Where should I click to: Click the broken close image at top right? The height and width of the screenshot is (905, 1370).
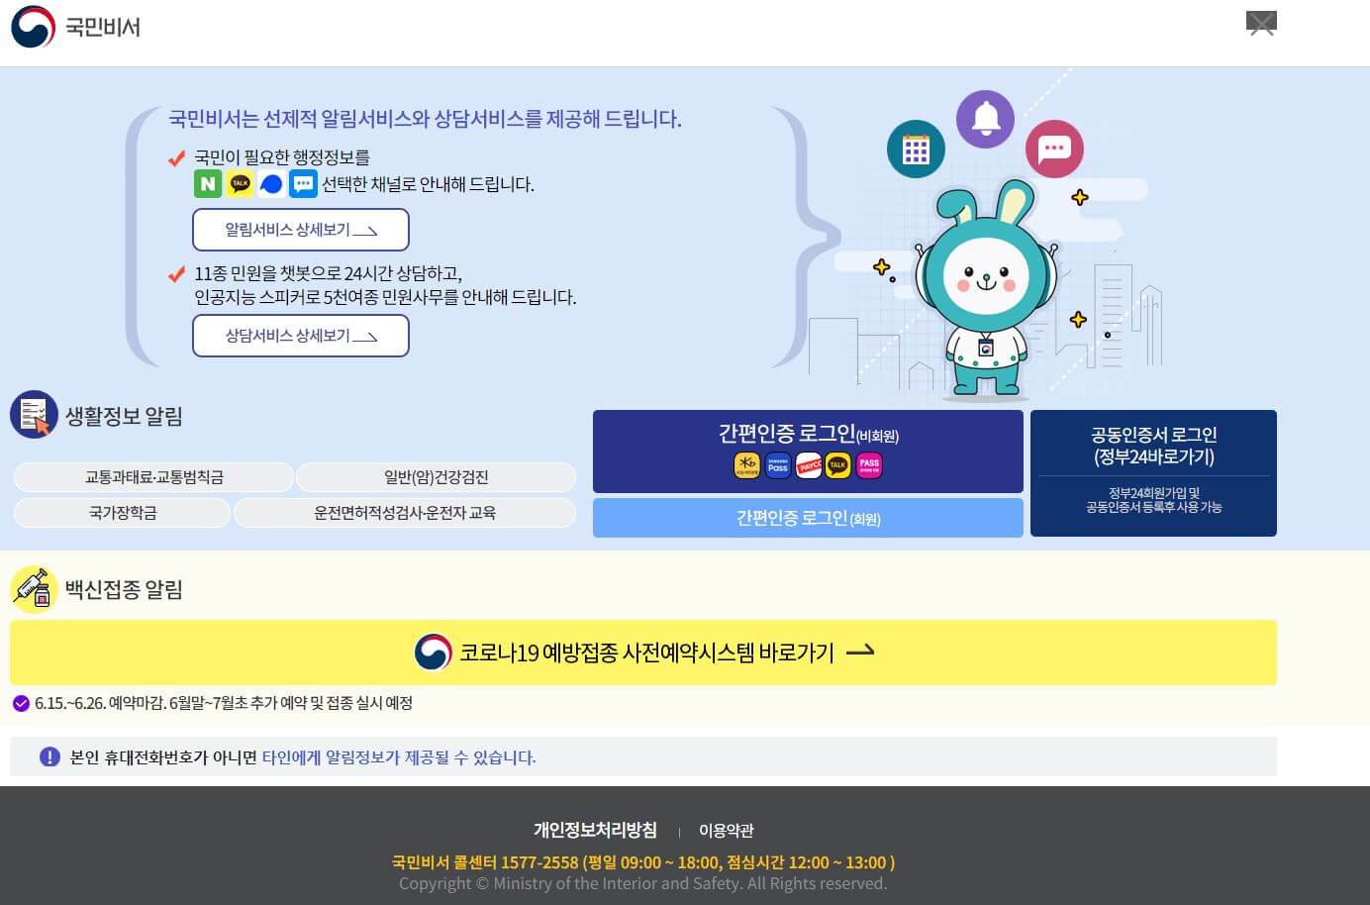click(x=1261, y=23)
